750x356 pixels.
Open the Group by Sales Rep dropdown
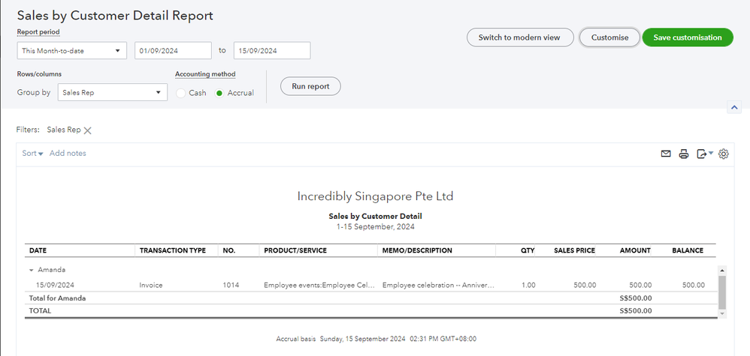(x=113, y=93)
